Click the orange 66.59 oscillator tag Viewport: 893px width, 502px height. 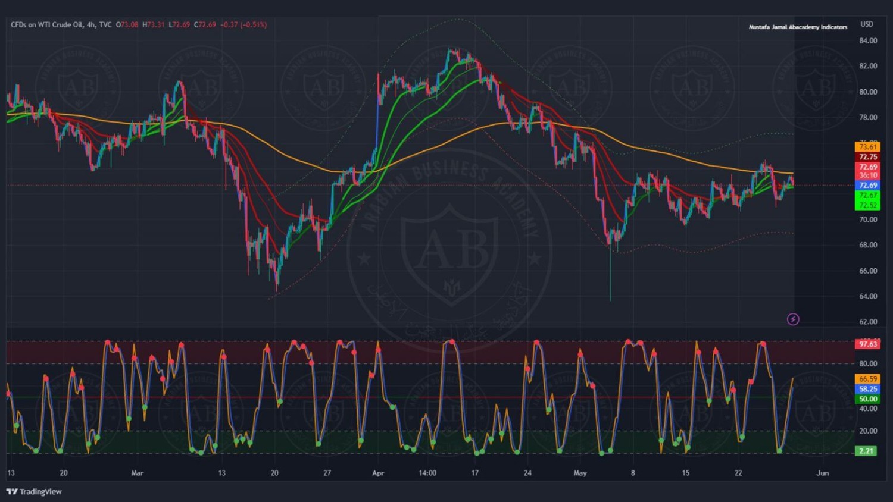(867, 379)
